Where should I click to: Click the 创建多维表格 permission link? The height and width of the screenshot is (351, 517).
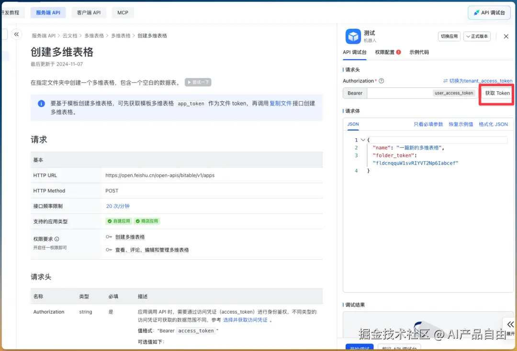(x=130, y=237)
